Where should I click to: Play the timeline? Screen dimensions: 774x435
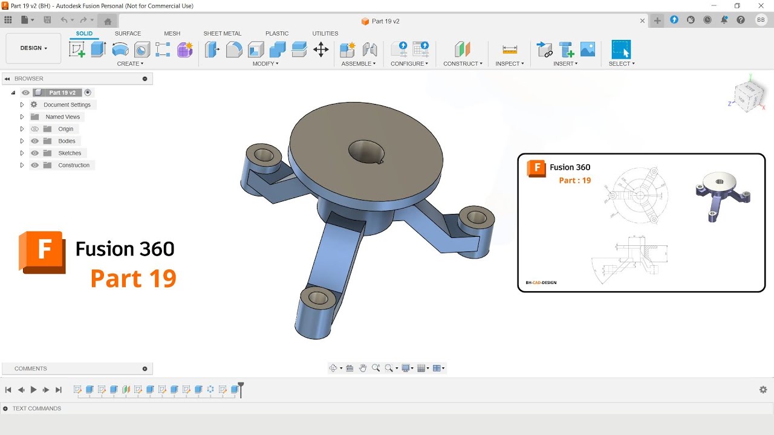click(33, 390)
